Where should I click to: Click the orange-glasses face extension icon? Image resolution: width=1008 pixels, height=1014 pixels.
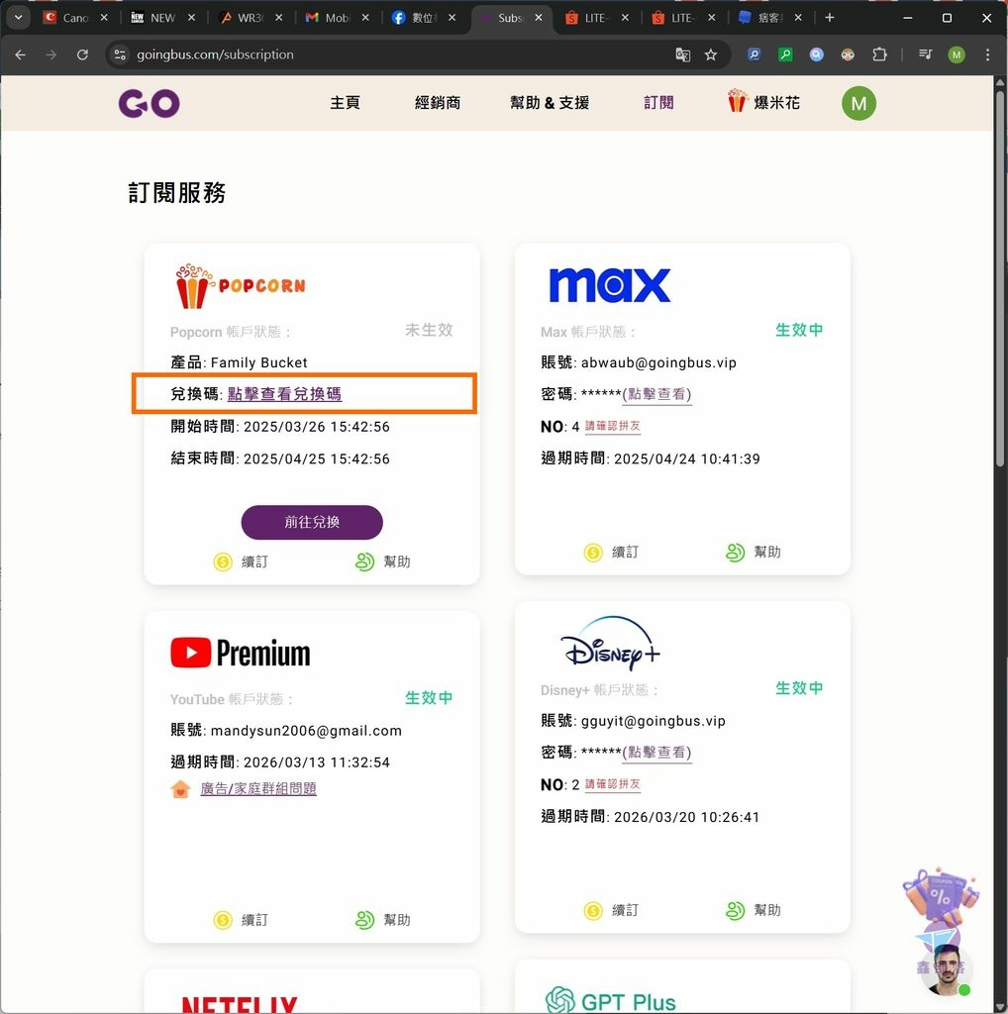click(x=848, y=55)
